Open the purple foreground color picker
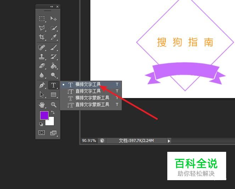Screen dimensions: 235x189 44,115
